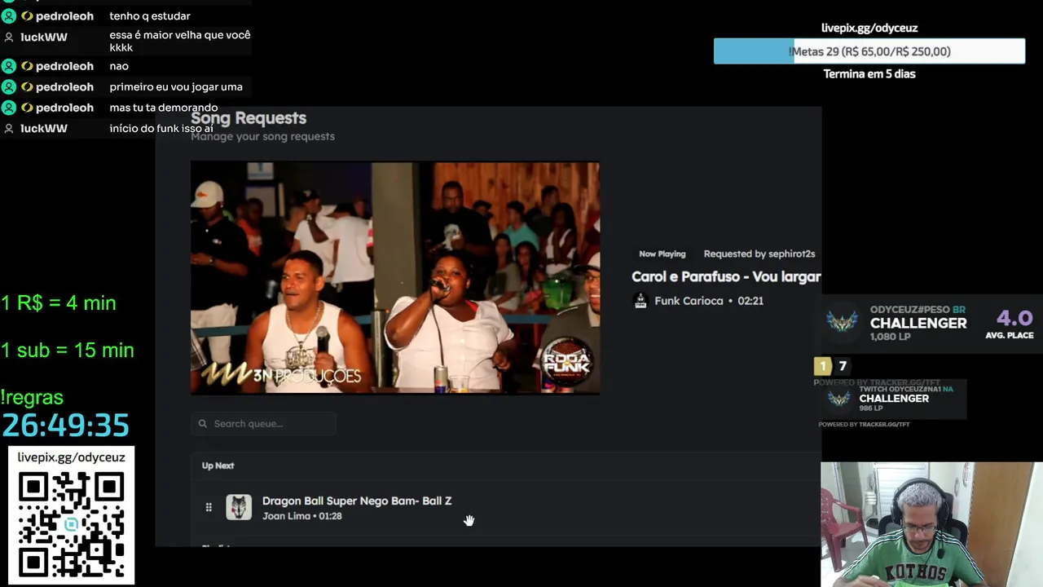Select the Carol e Parafuso song title
Screen dimensions: 1043x587
tap(726, 276)
